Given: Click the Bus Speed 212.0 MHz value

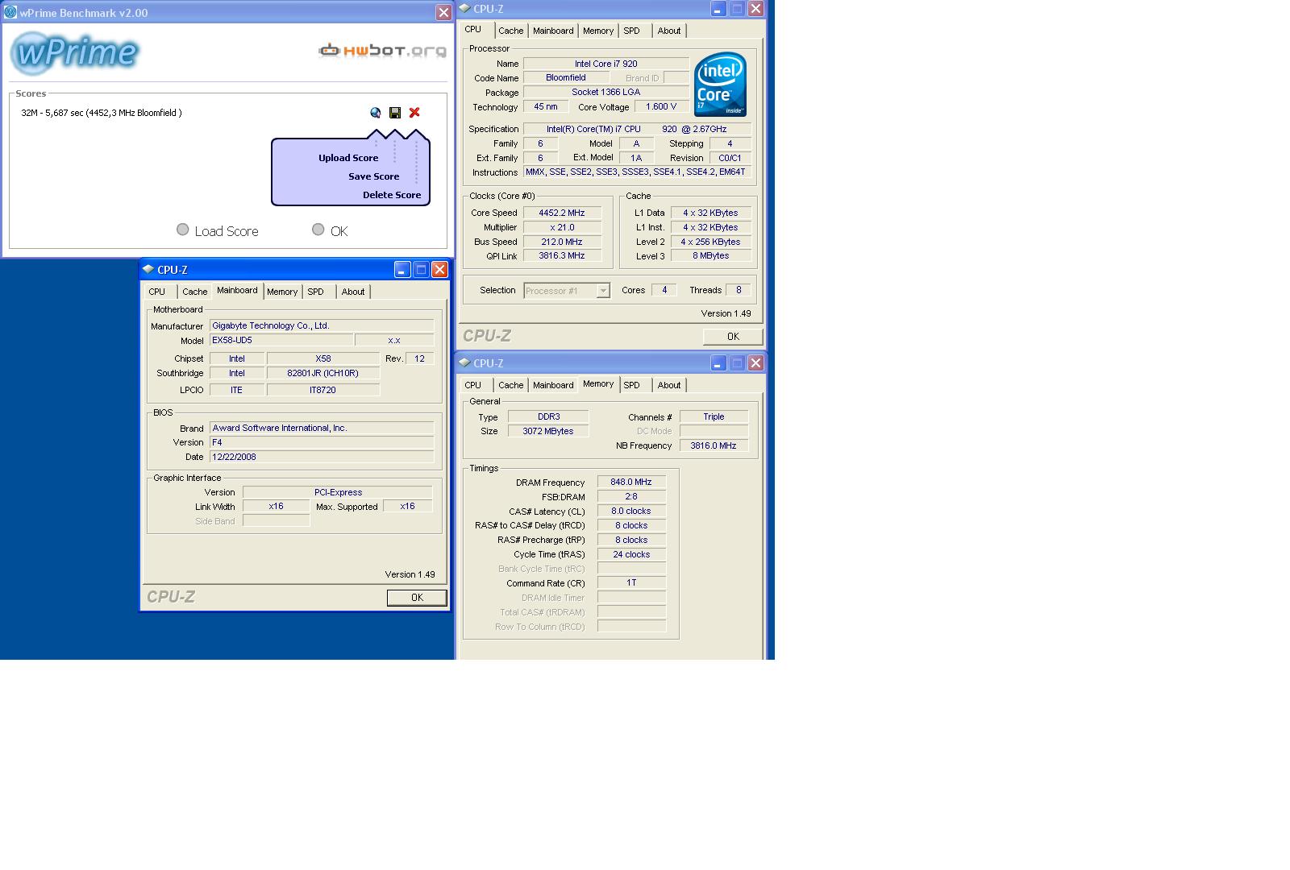Looking at the screenshot, I should [562, 242].
